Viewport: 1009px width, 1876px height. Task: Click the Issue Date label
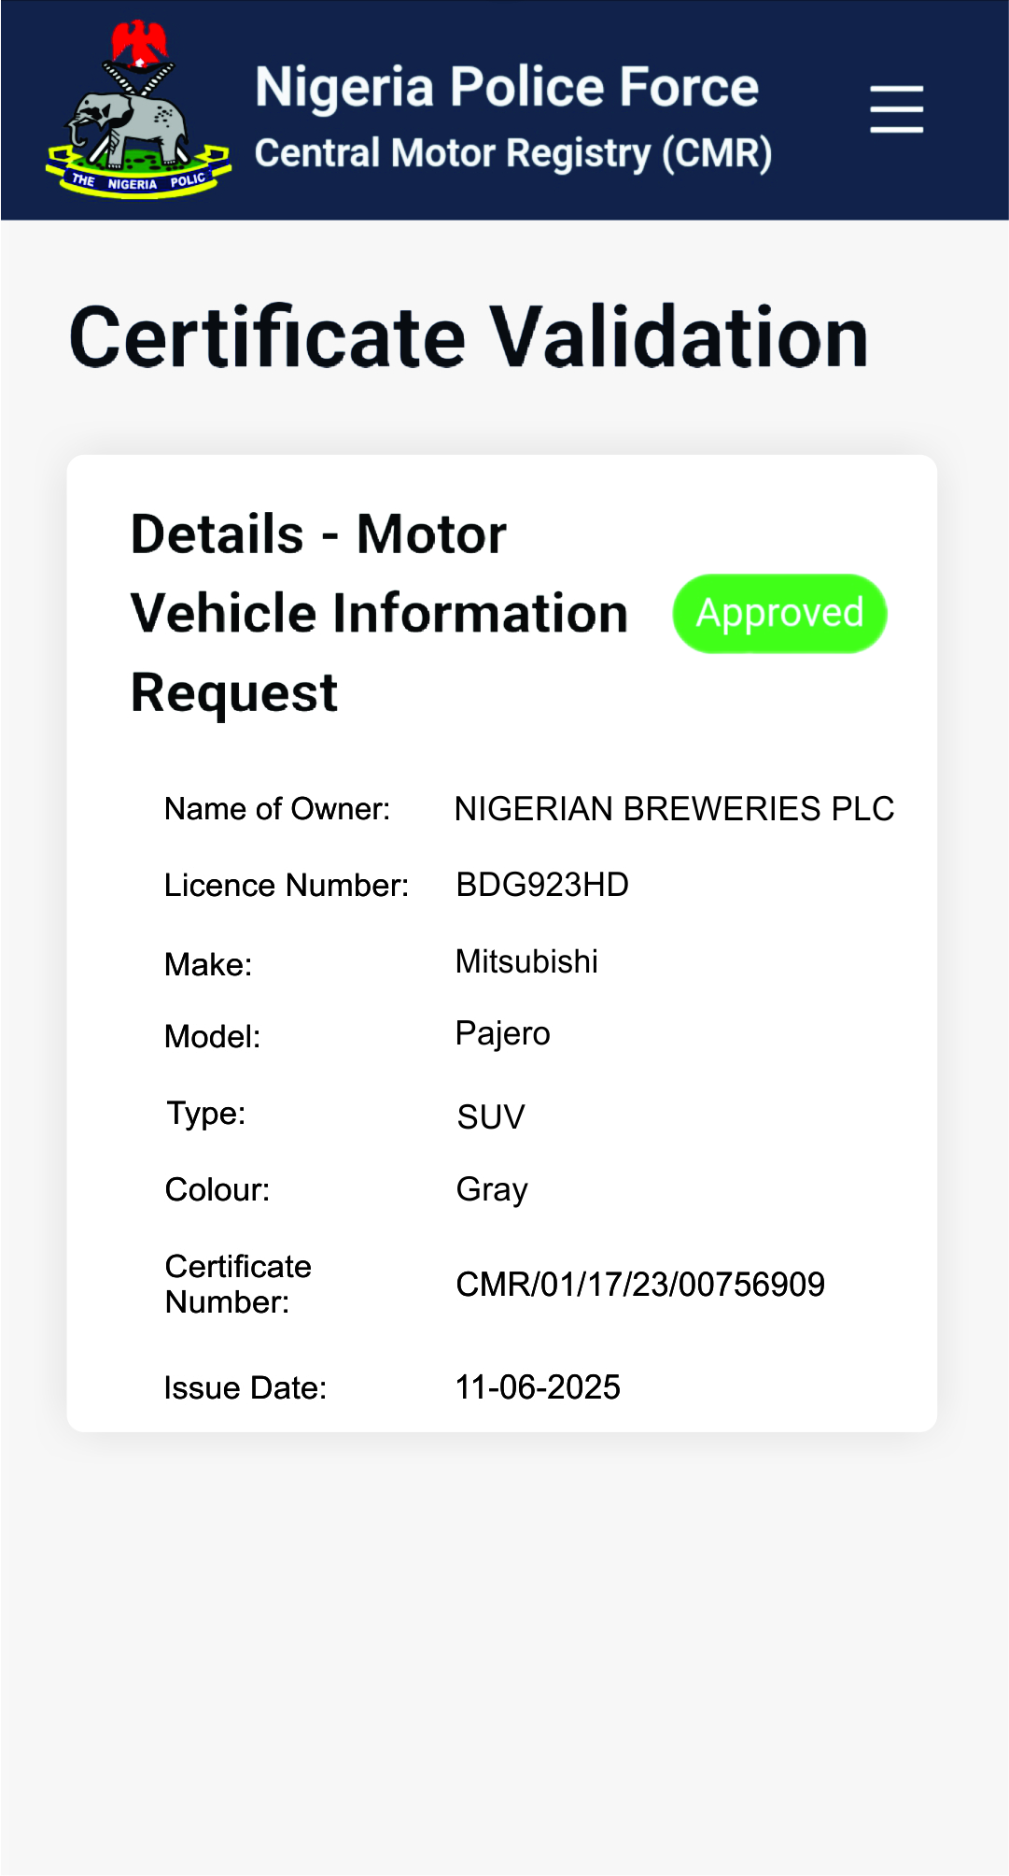click(245, 1388)
